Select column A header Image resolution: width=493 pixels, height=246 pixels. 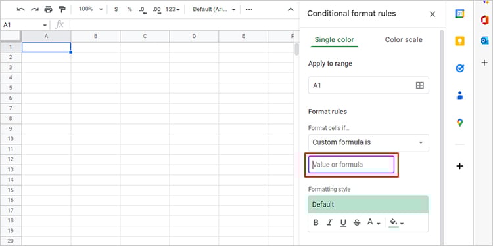46,36
